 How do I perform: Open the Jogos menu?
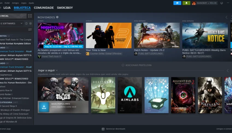click(24, 3)
